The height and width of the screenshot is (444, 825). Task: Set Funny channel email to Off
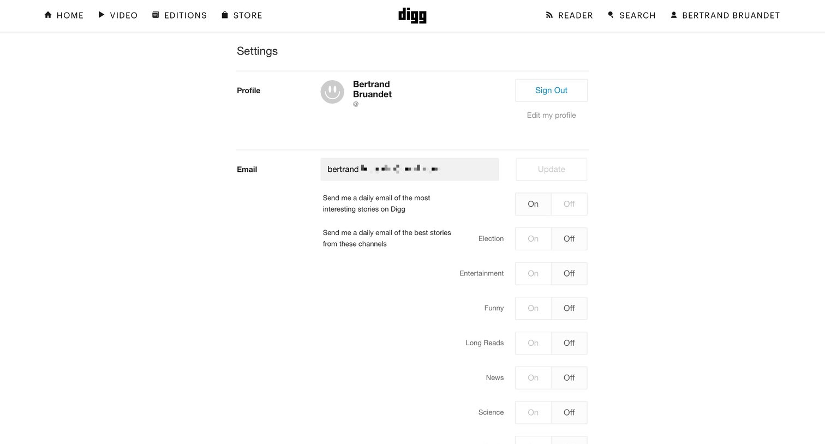[x=569, y=308]
